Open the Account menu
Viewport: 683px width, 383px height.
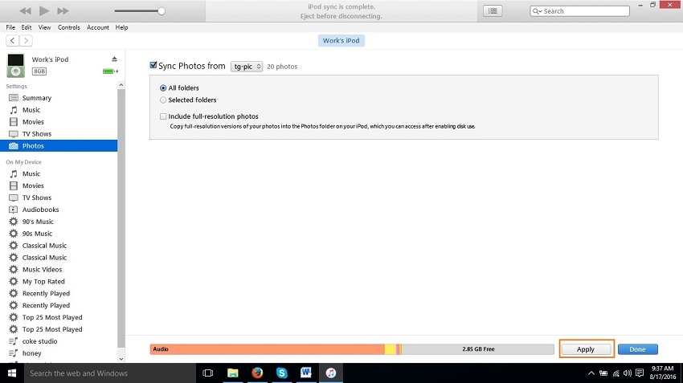click(98, 27)
